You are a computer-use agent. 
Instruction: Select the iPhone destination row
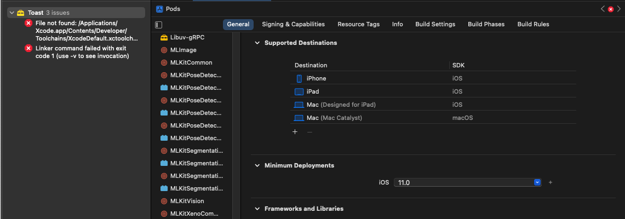(x=433, y=78)
